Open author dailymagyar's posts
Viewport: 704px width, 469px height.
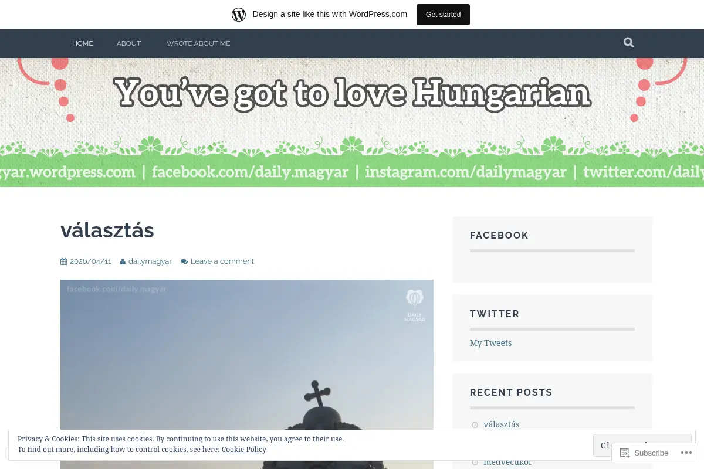(150, 261)
